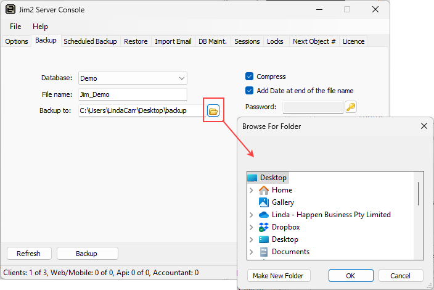Open the Backup to folder browse icon
The image size is (434, 290).
[x=213, y=111]
